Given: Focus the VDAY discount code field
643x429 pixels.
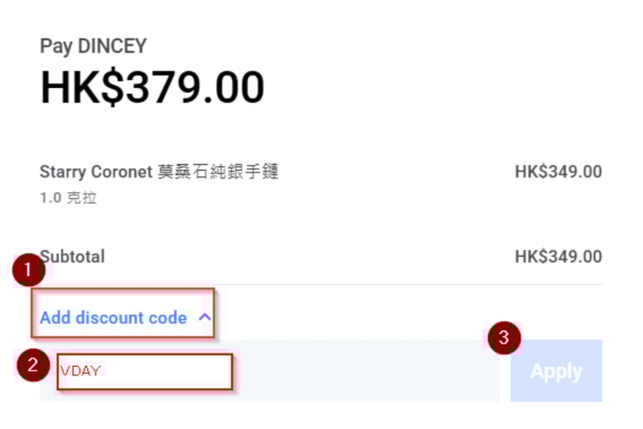Looking at the screenshot, I should (x=145, y=371).
